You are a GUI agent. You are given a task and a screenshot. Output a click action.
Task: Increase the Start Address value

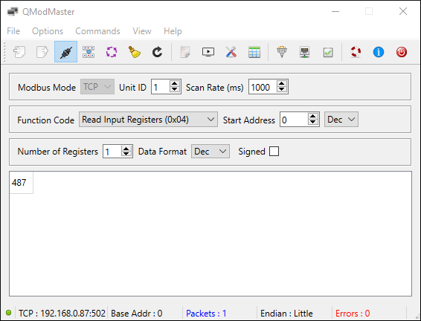click(313, 116)
